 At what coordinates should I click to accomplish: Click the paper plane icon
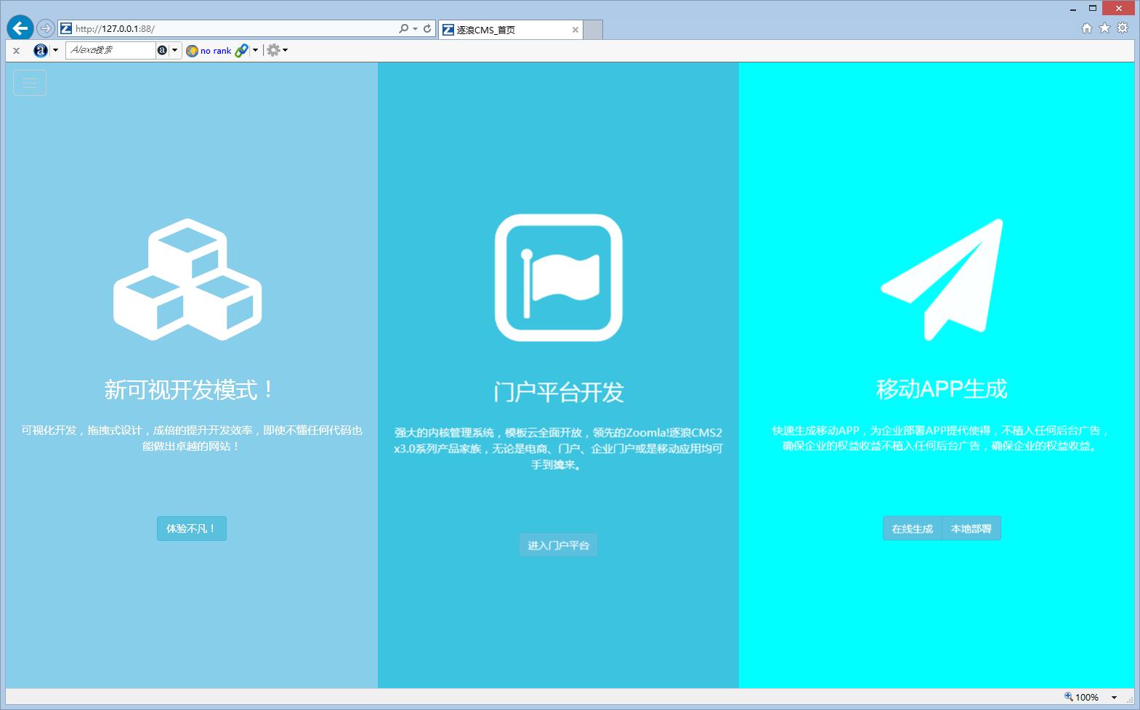(x=942, y=279)
